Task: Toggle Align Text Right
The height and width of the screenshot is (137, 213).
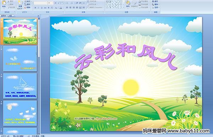Action: [x=73, y=7]
